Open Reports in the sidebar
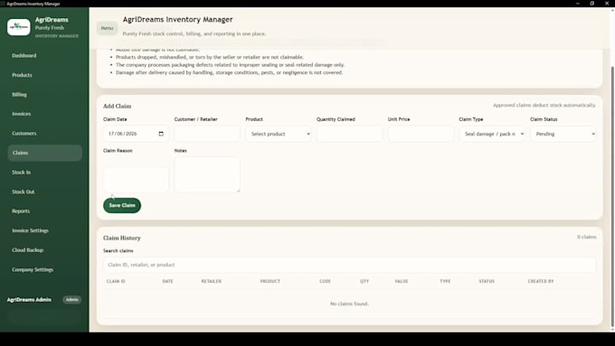 [x=44, y=210]
